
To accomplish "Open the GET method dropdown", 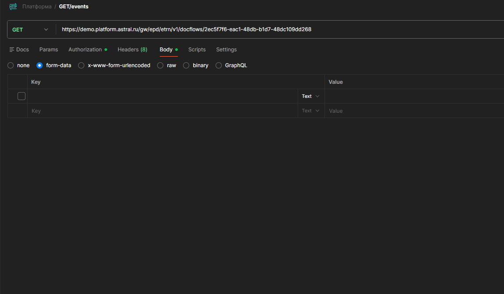I will click(x=30, y=29).
